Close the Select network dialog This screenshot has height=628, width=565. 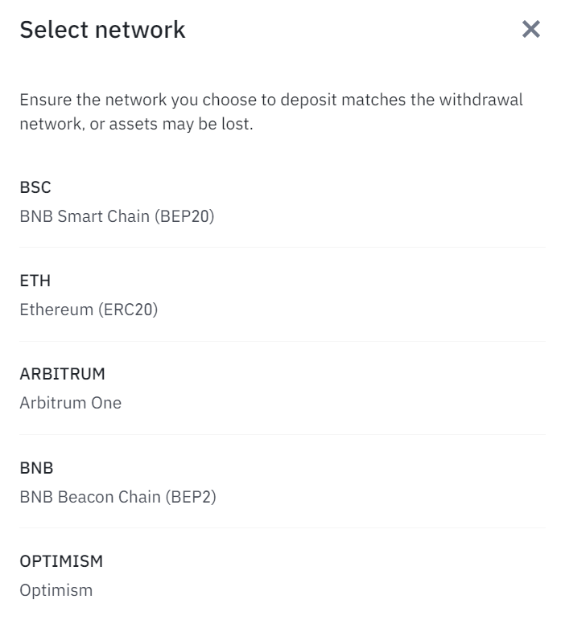pos(531,30)
